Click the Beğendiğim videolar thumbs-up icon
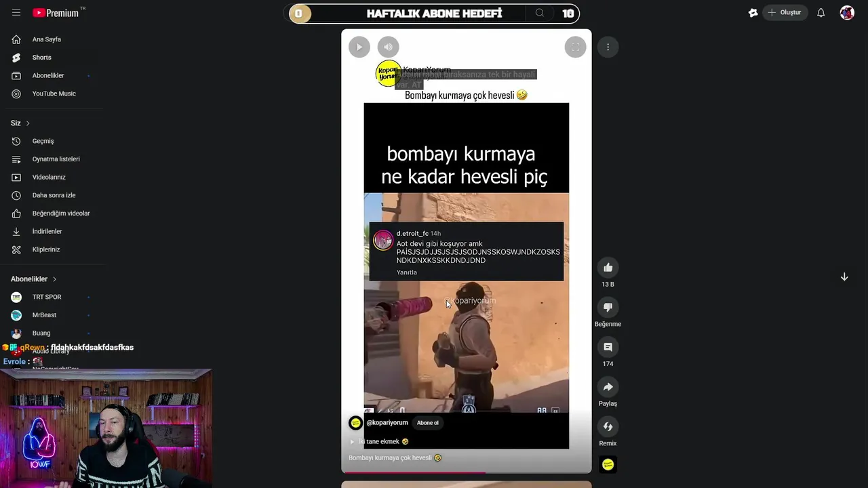 [16, 213]
